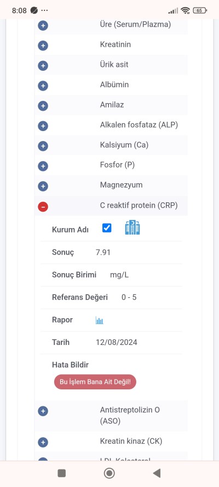Tap the Android back triangle button
The height and width of the screenshot is (487, 219).
[157, 473]
